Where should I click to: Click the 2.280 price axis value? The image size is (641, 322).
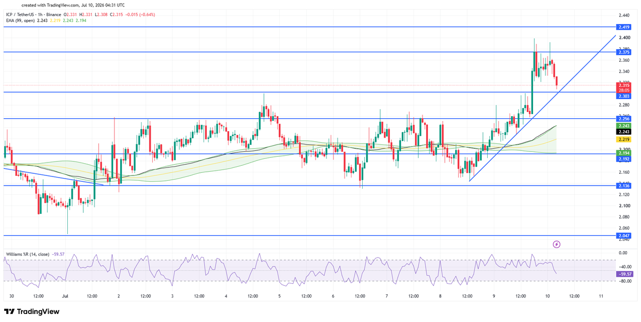click(x=624, y=105)
